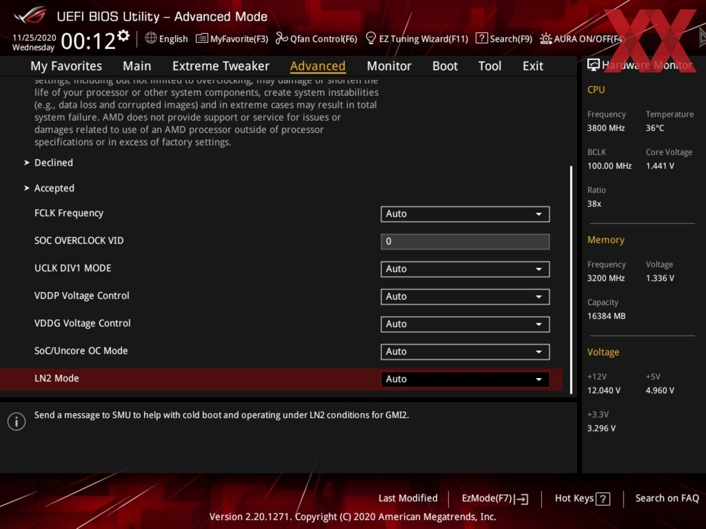706x529 pixels.
Task: Click the CPU temperature 36°C value
Action: [655, 128]
